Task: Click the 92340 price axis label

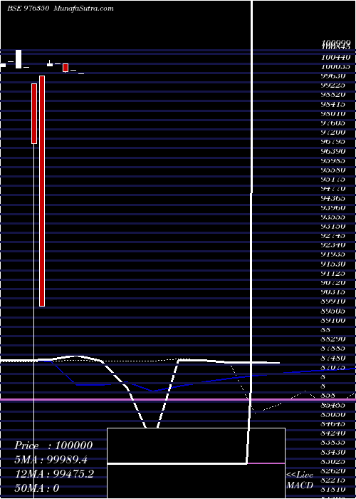Action: (334, 245)
